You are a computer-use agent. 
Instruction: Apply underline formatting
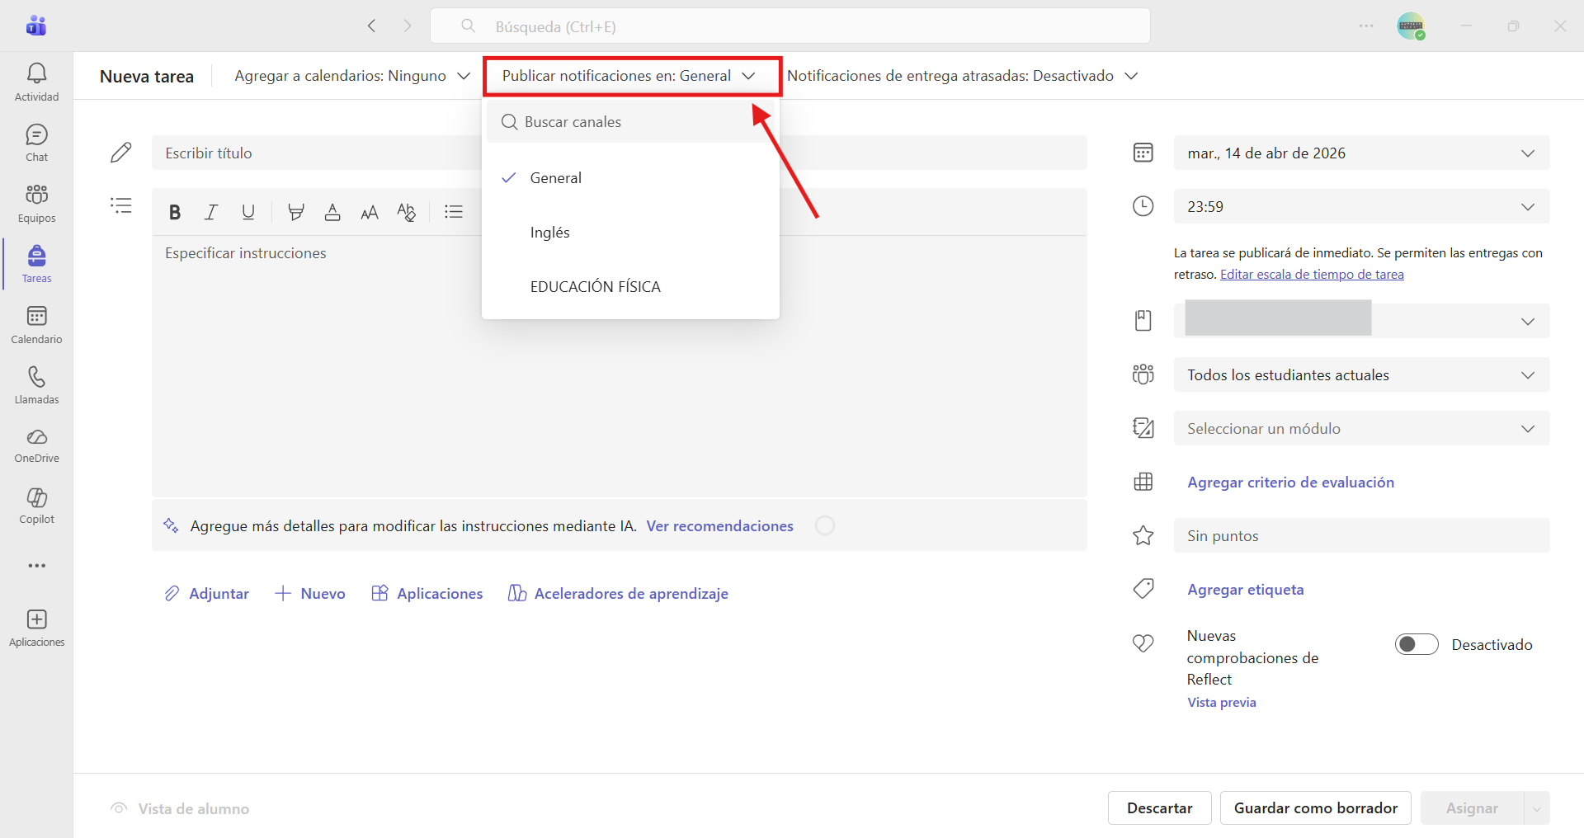point(248,212)
